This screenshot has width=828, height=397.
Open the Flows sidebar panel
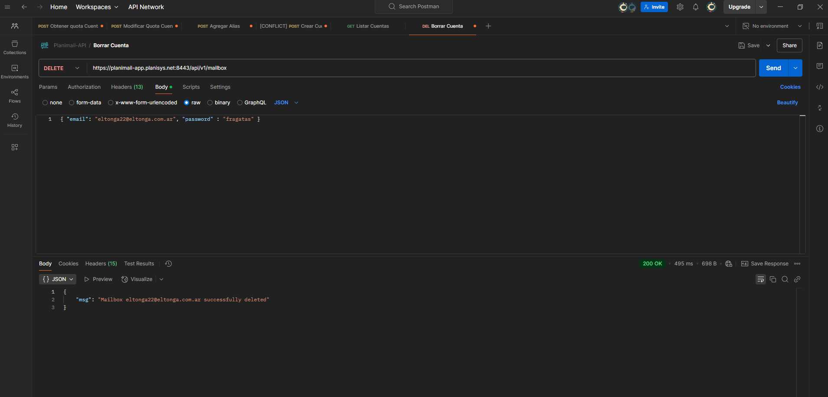[x=15, y=96]
